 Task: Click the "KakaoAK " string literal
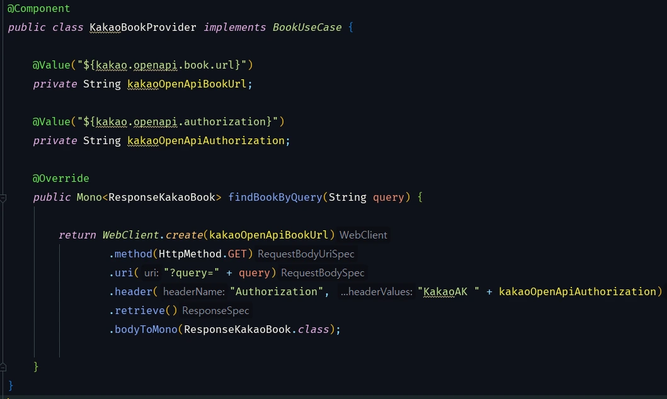448,292
